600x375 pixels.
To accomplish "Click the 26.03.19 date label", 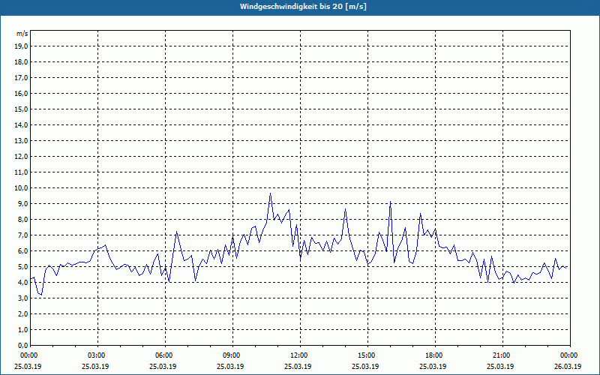I will tap(568, 367).
